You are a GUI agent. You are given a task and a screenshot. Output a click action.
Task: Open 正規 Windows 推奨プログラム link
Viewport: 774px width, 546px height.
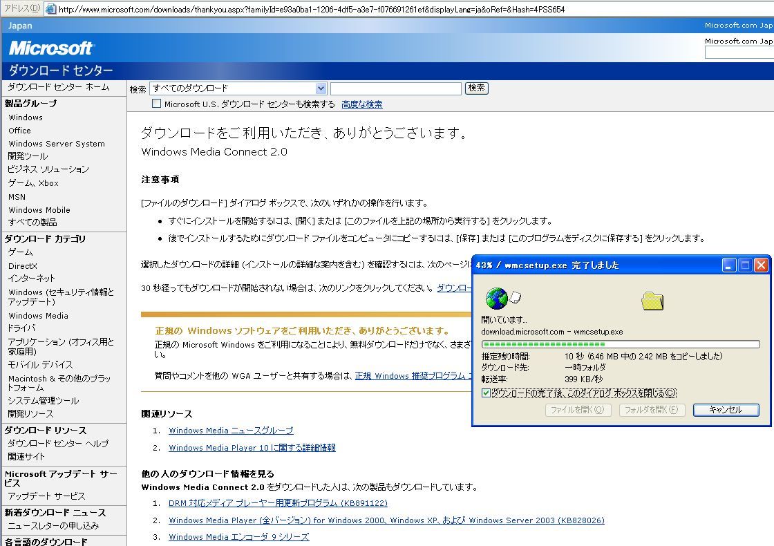click(413, 376)
